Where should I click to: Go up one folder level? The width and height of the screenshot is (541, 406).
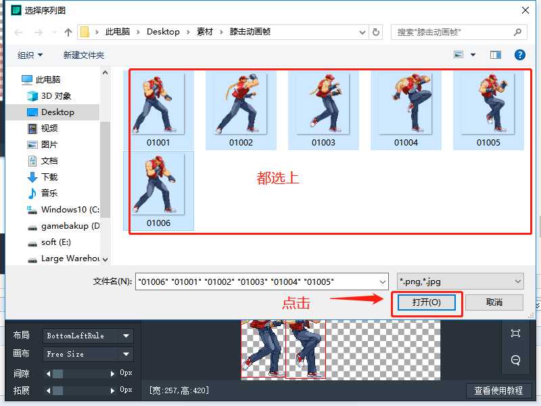(x=68, y=32)
